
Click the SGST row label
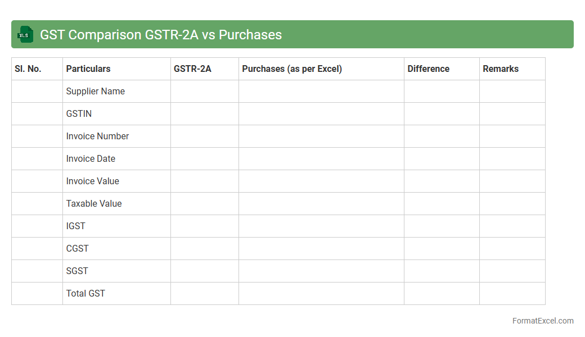[x=77, y=271]
